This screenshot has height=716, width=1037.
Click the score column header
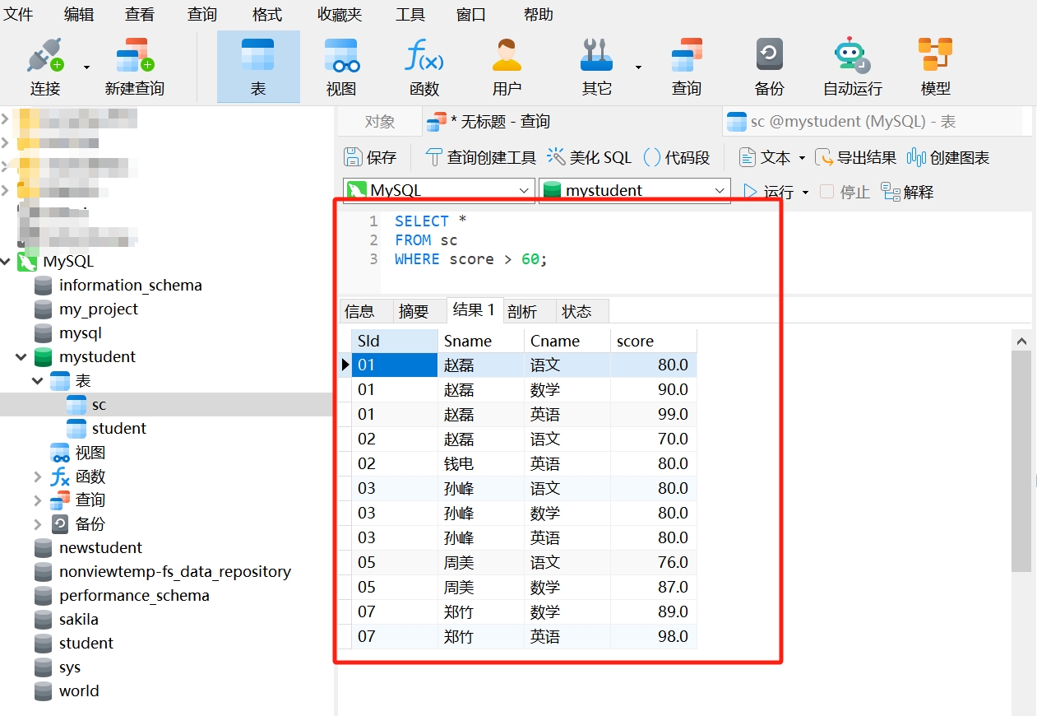tap(635, 341)
